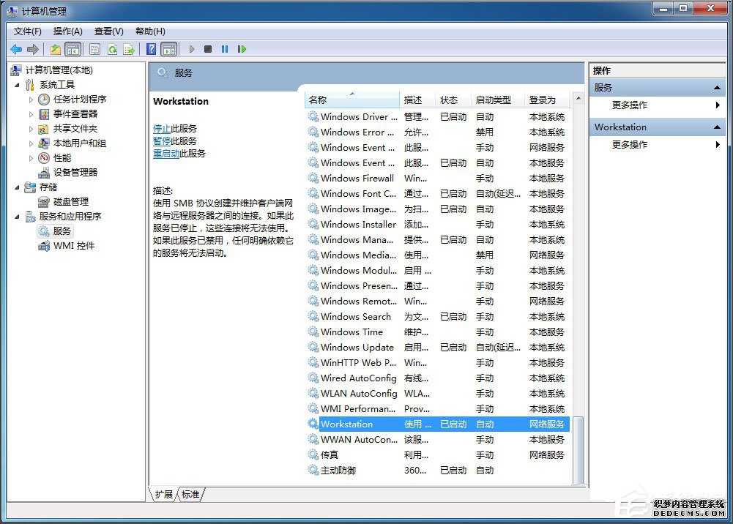This screenshot has height=524, width=733.
Task: Click the Up one level folder icon
Action: 56,49
